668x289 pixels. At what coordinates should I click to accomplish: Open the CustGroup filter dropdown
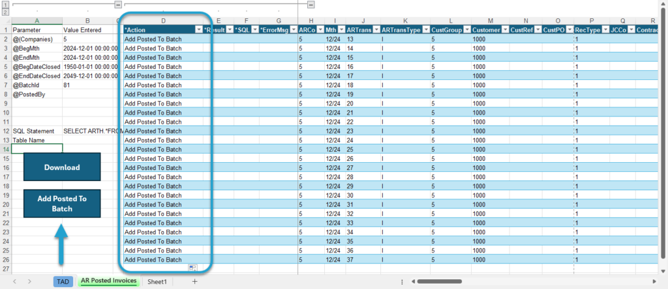pyautogui.click(x=466, y=30)
